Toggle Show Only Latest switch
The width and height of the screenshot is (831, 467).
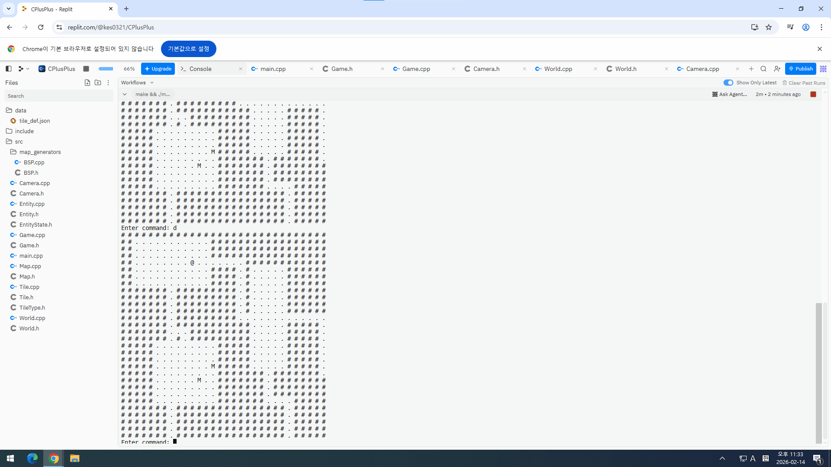728,83
